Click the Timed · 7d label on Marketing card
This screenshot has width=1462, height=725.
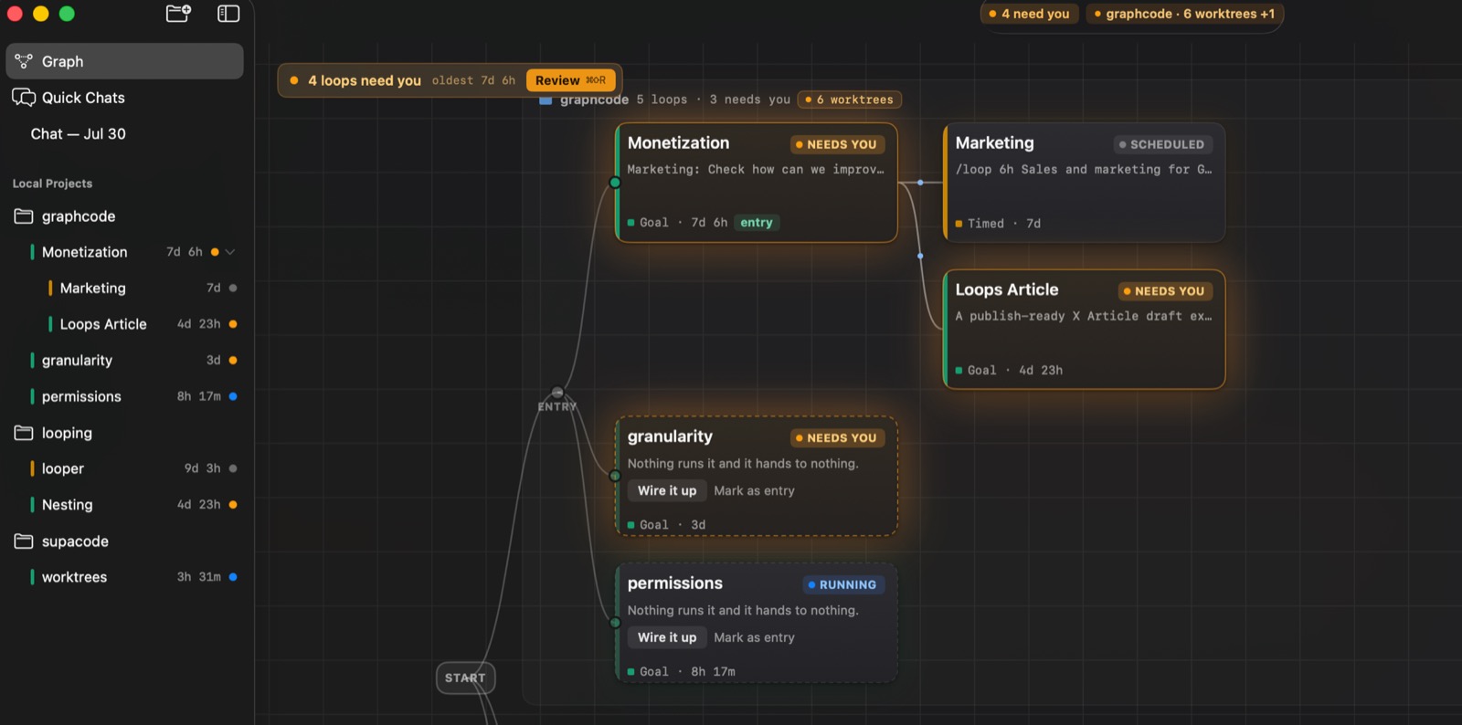pos(998,224)
